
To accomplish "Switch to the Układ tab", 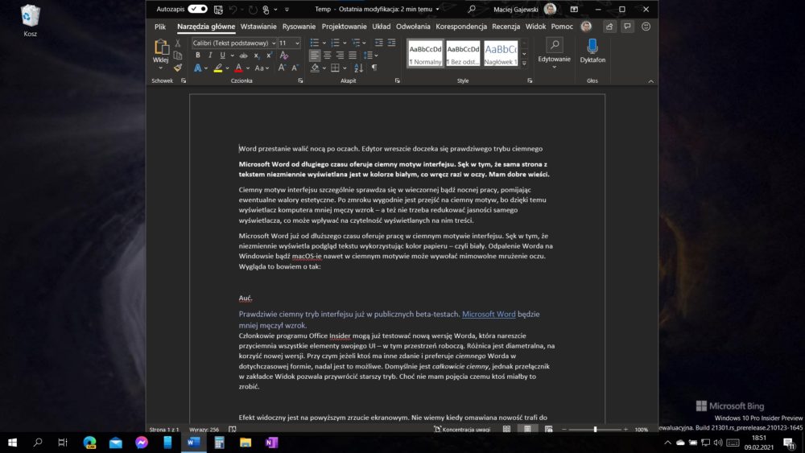I will (x=381, y=27).
